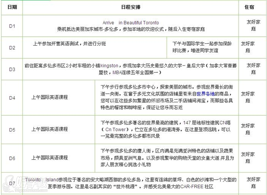This screenshot has height=195, width=267.
Task: Select the D4 date cell
Action: pyautogui.click(x=12, y=98)
